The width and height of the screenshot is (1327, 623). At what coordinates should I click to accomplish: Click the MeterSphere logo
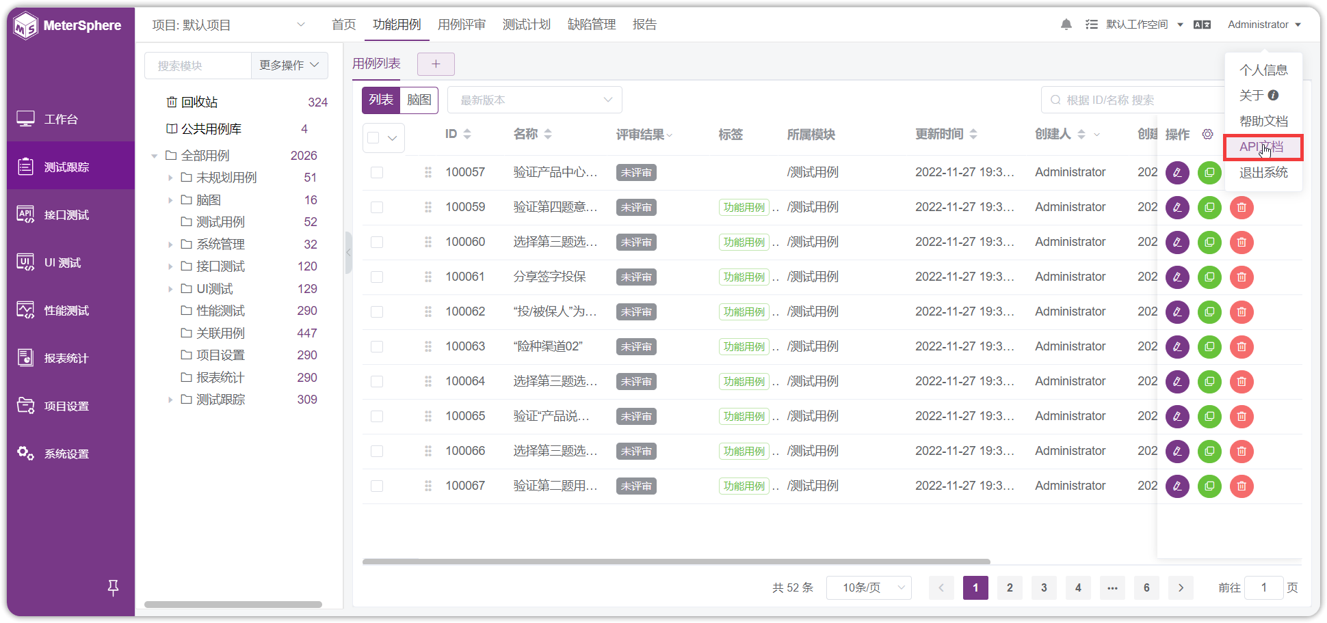tap(68, 26)
